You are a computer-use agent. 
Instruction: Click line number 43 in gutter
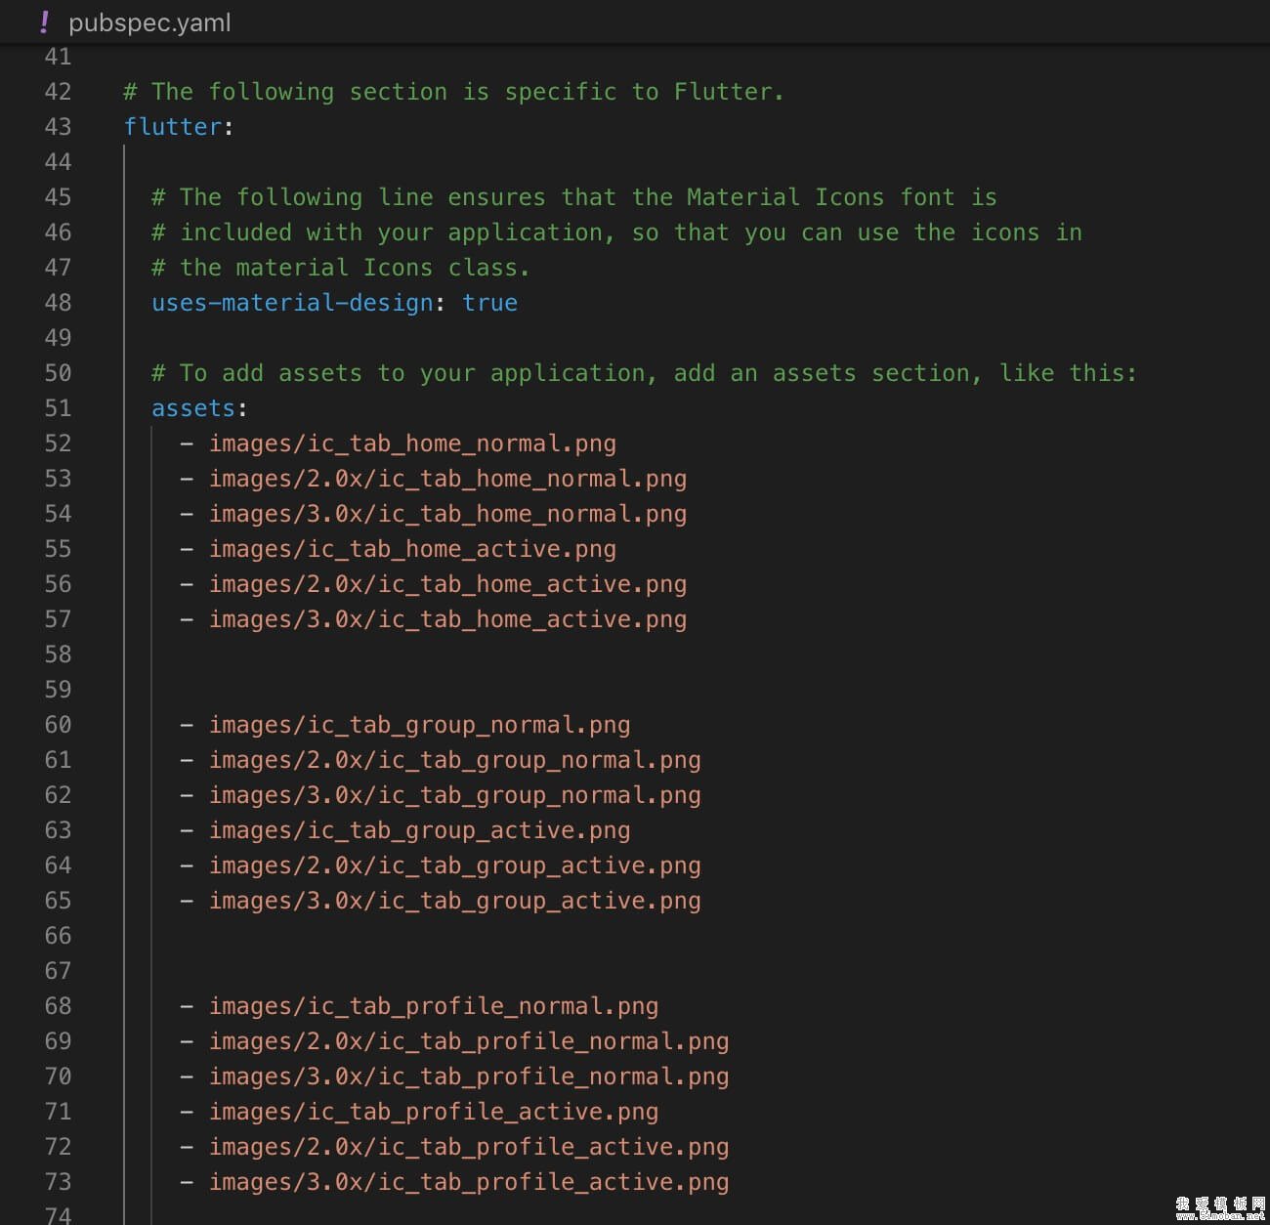[58, 127]
